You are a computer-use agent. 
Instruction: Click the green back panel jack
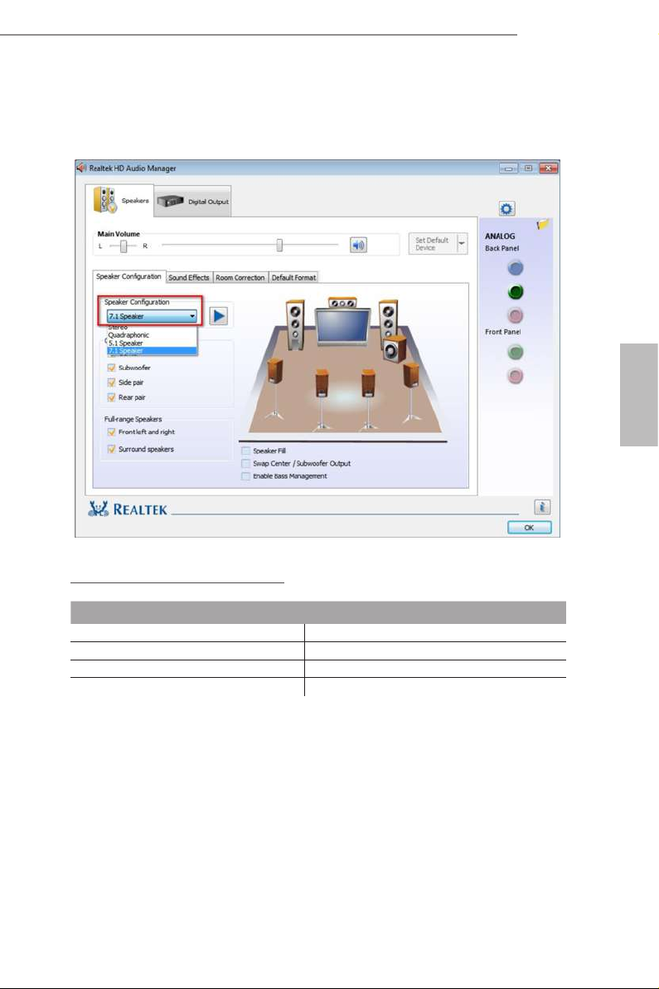point(516,292)
